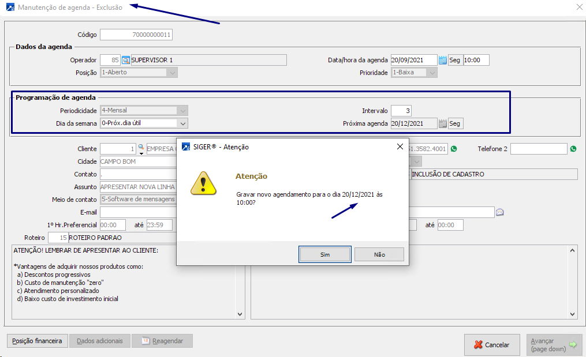Click the app icon in Manutenção de agenda title

point(10,7)
